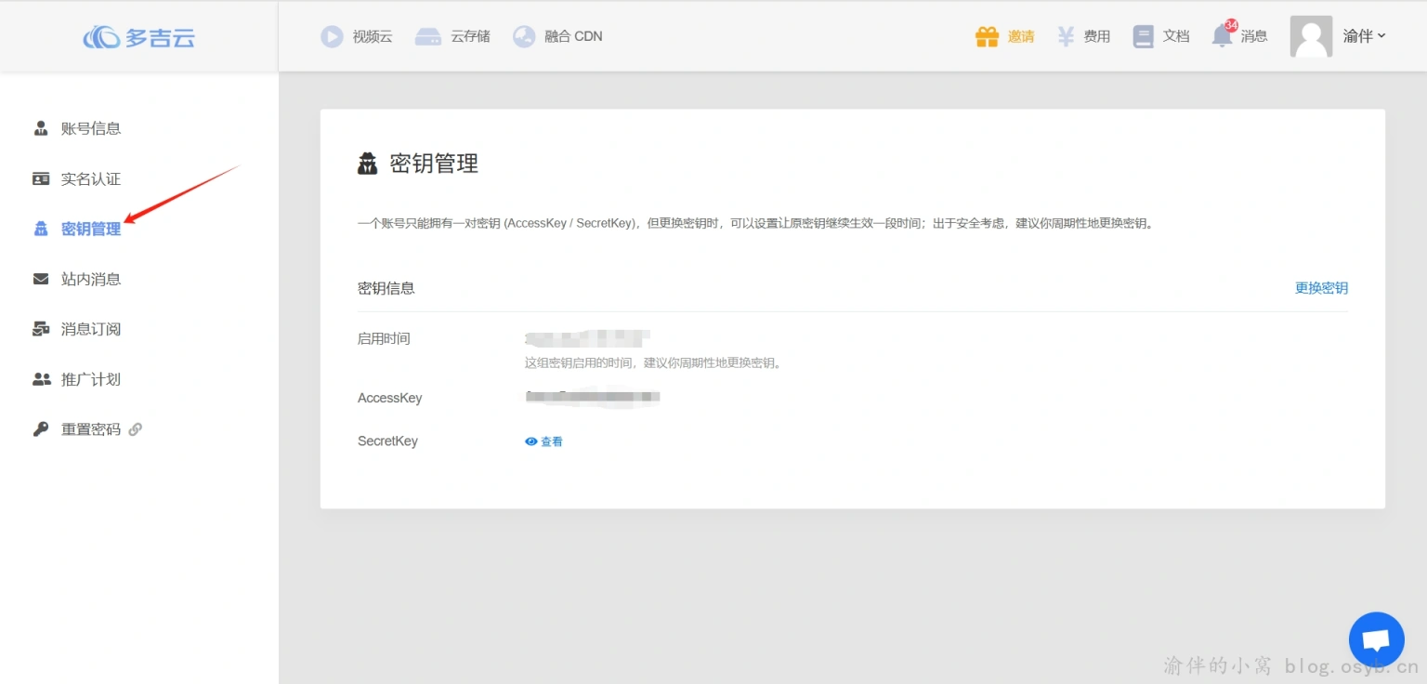Open the chat support bubble
Screen dimensions: 1427x684
pos(1376,639)
